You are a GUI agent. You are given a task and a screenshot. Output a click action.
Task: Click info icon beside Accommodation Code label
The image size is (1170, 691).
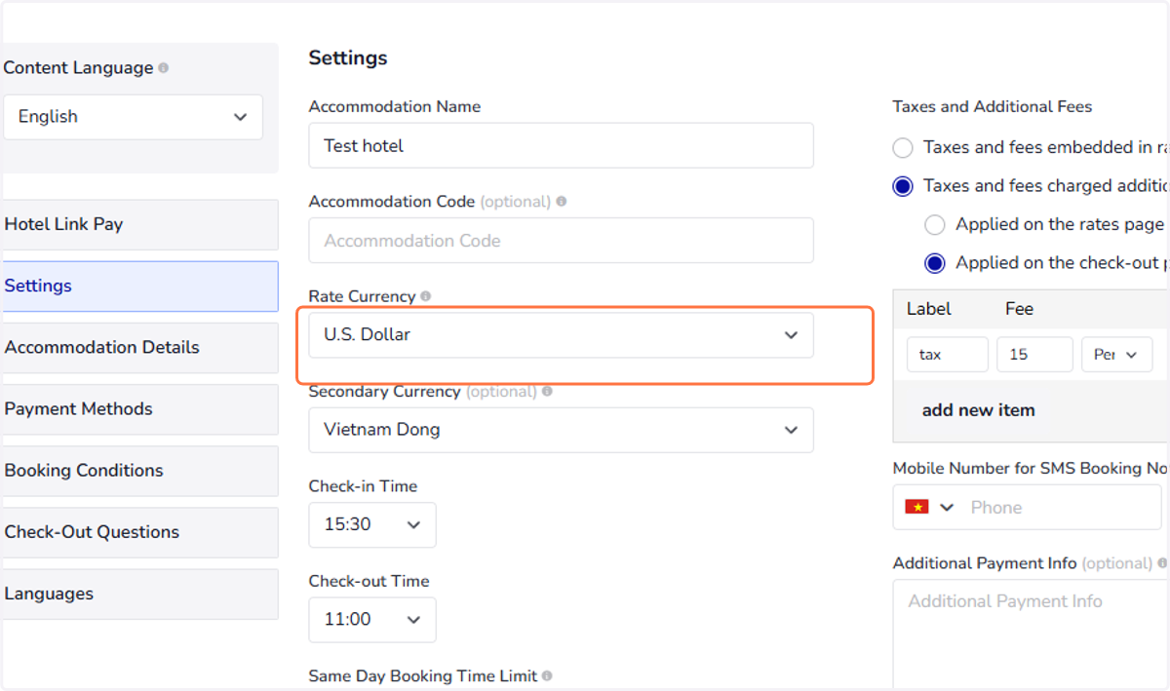point(562,202)
